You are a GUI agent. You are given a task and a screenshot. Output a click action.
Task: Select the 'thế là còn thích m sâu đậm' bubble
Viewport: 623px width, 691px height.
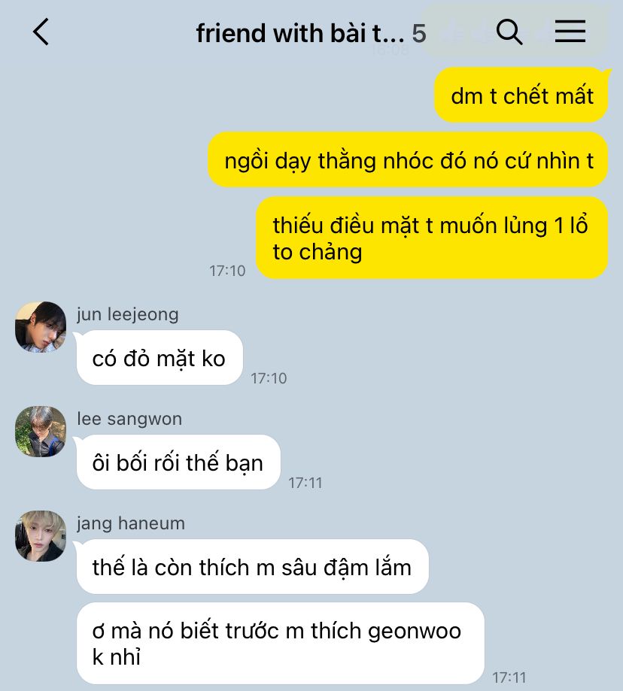tap(253, 567)
